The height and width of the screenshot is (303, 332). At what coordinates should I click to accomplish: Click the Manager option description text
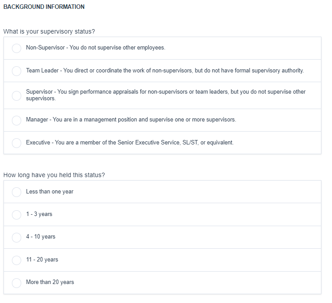point(131,120)
